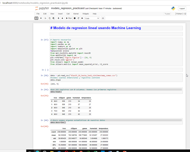Move selected cell down arrow
The image size is (190, 152).
click(62, 18)
